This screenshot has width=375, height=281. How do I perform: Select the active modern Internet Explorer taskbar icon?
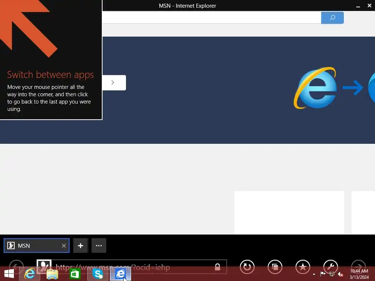click(x=120, y=274)
